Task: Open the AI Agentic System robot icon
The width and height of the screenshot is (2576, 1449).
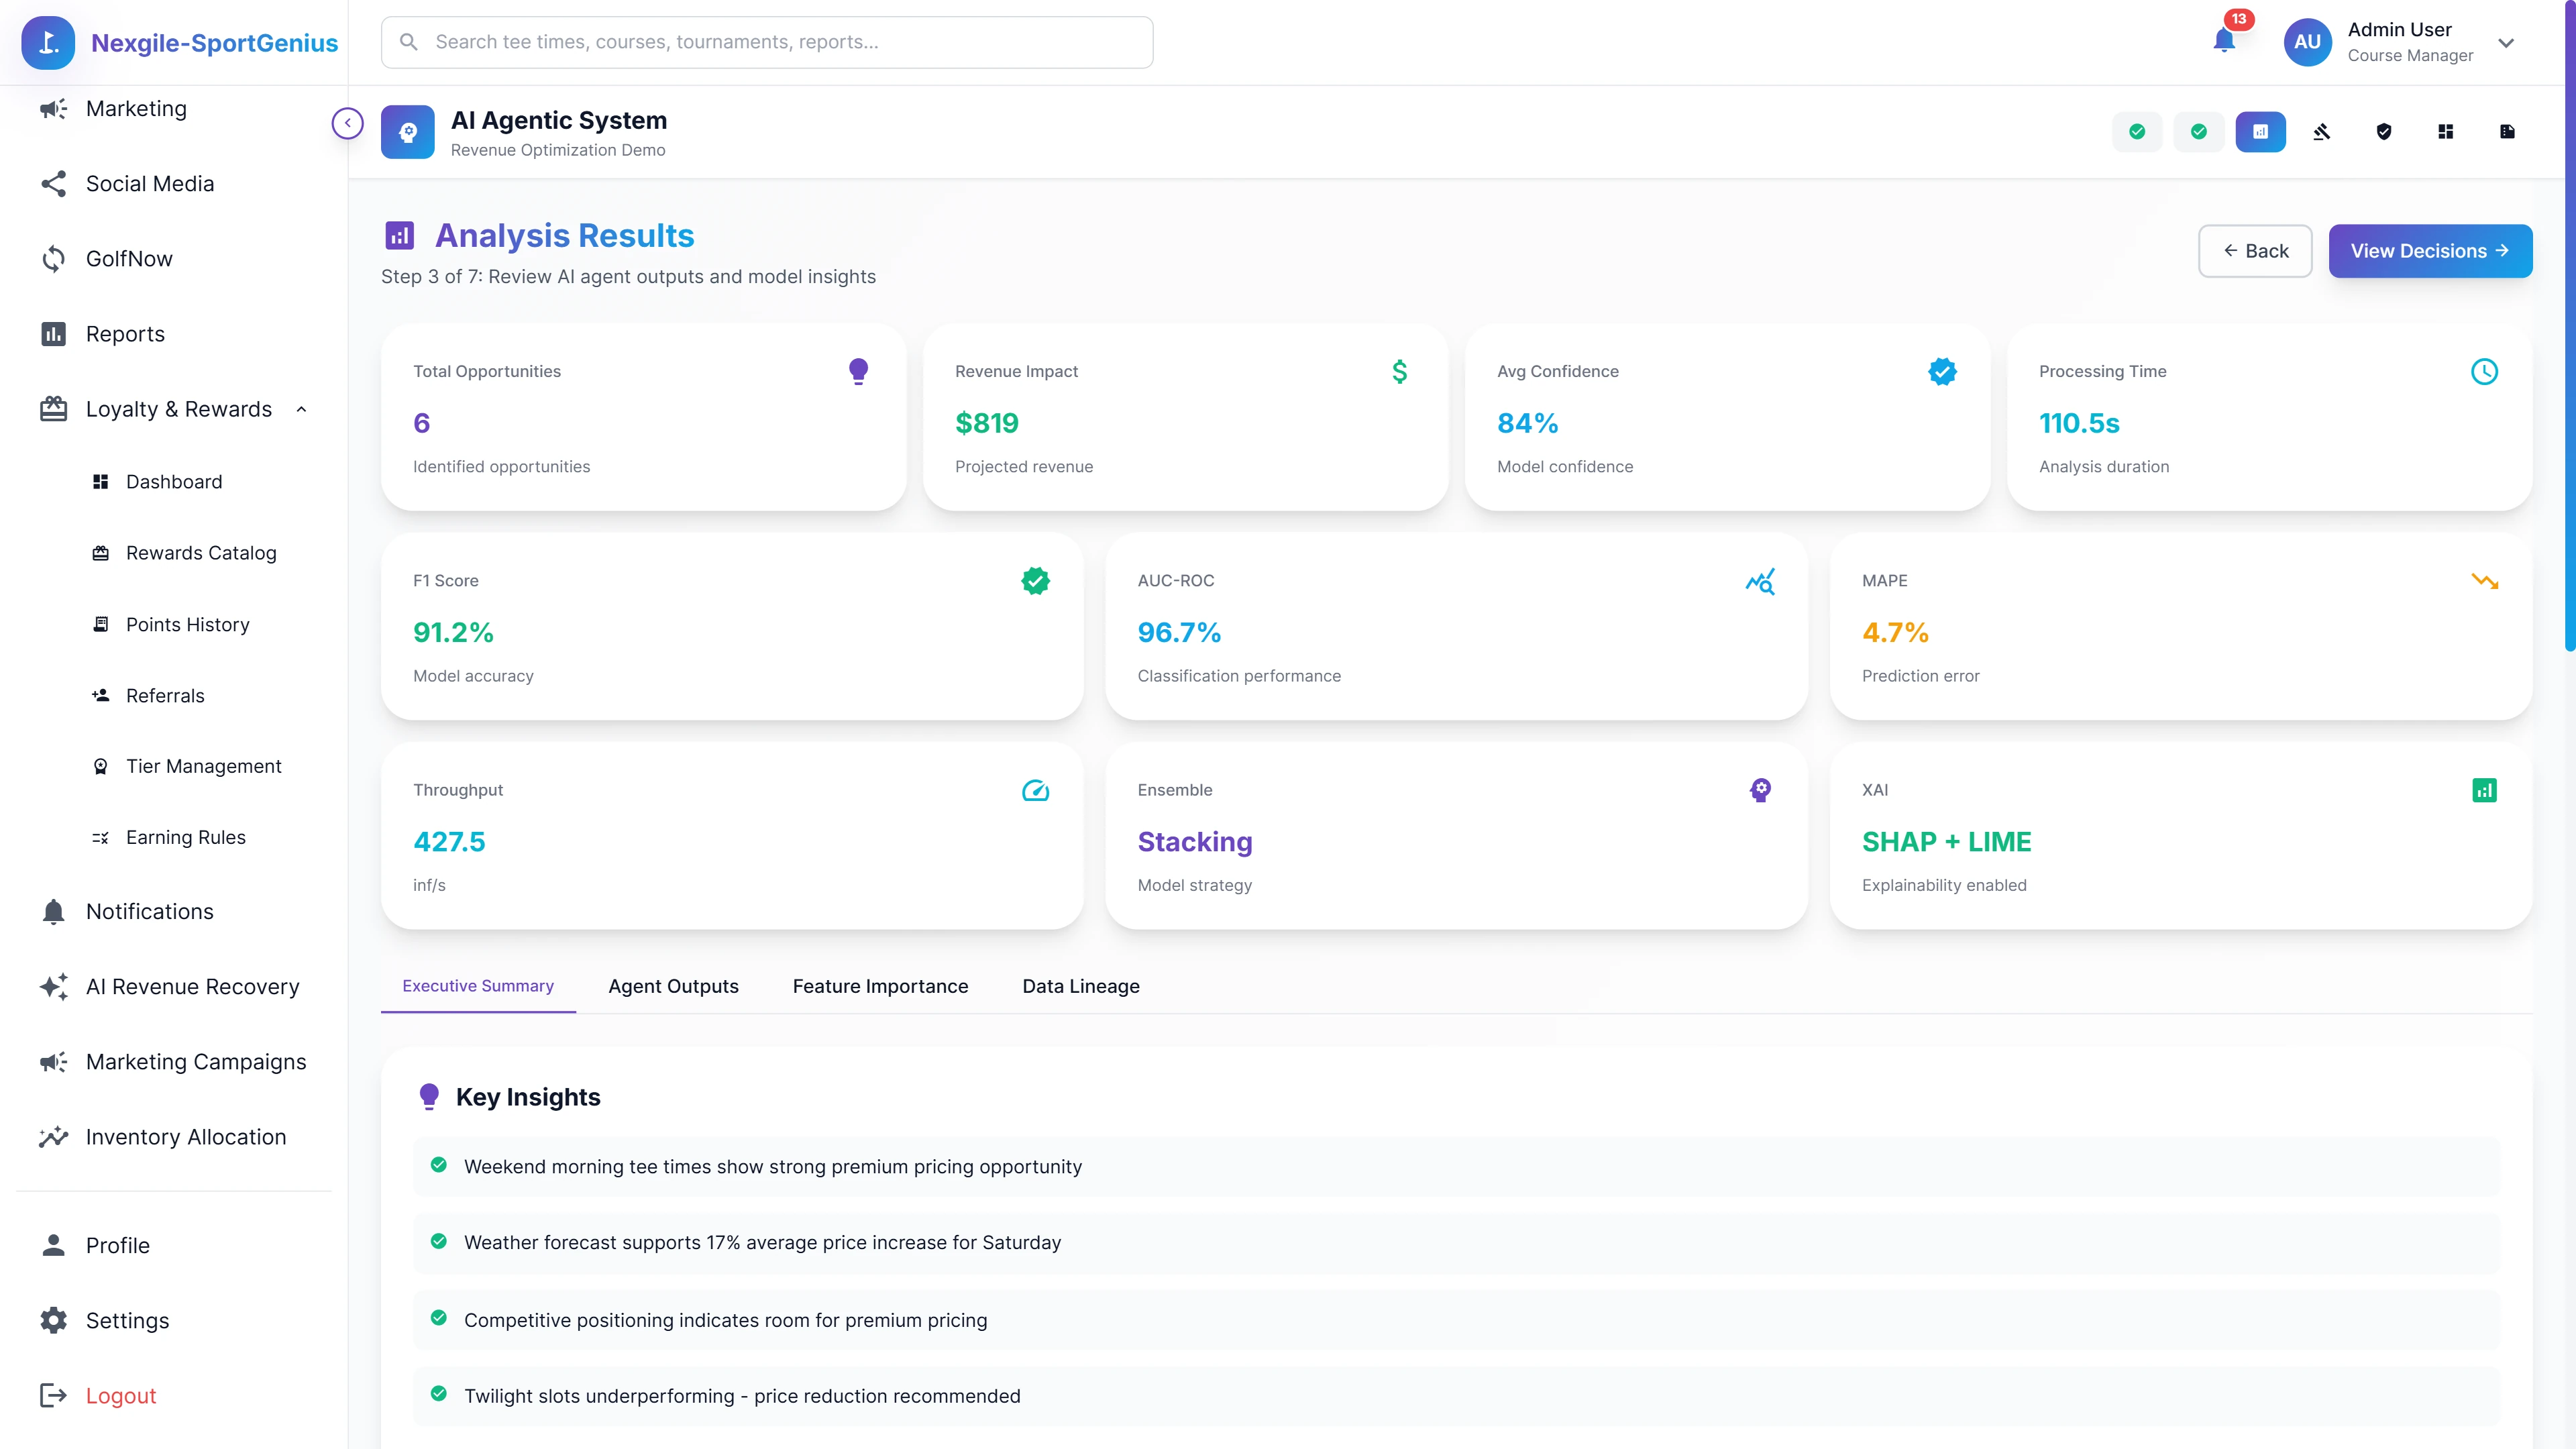Action: pos(407,131)
